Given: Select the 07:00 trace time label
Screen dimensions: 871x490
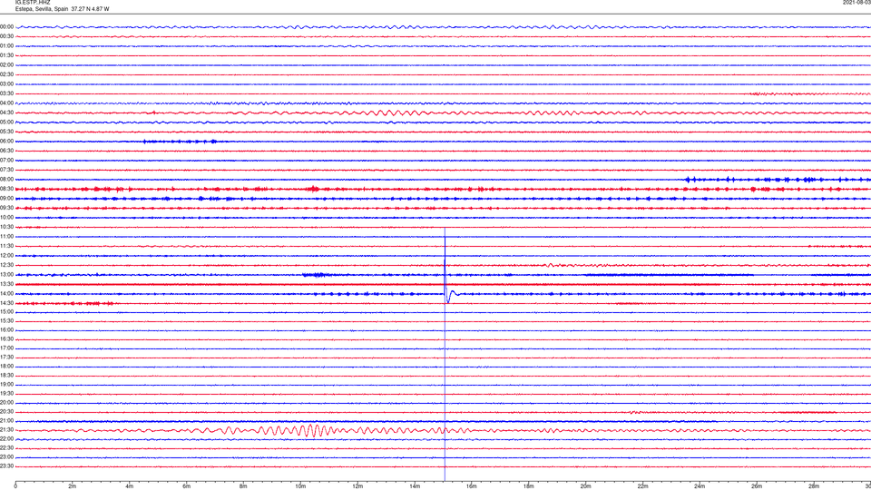Looking at the screenshot, I should [6, 161].
